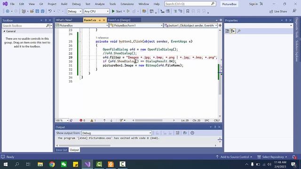Open the PictureBox.Form1 type dropdown
Viewport: 301px width, 169px height.
[136, 25]
